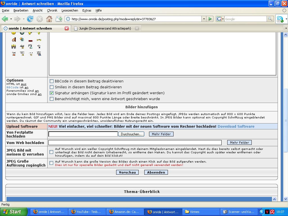Click the Reload page icon

click(x=30, y=19)
